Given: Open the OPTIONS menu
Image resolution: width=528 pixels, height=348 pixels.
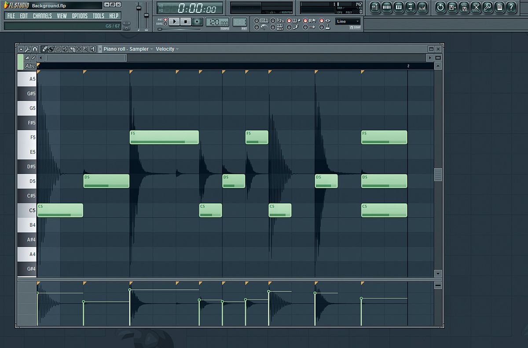Looking at the screenshot, I should click(x=80, y=16).
